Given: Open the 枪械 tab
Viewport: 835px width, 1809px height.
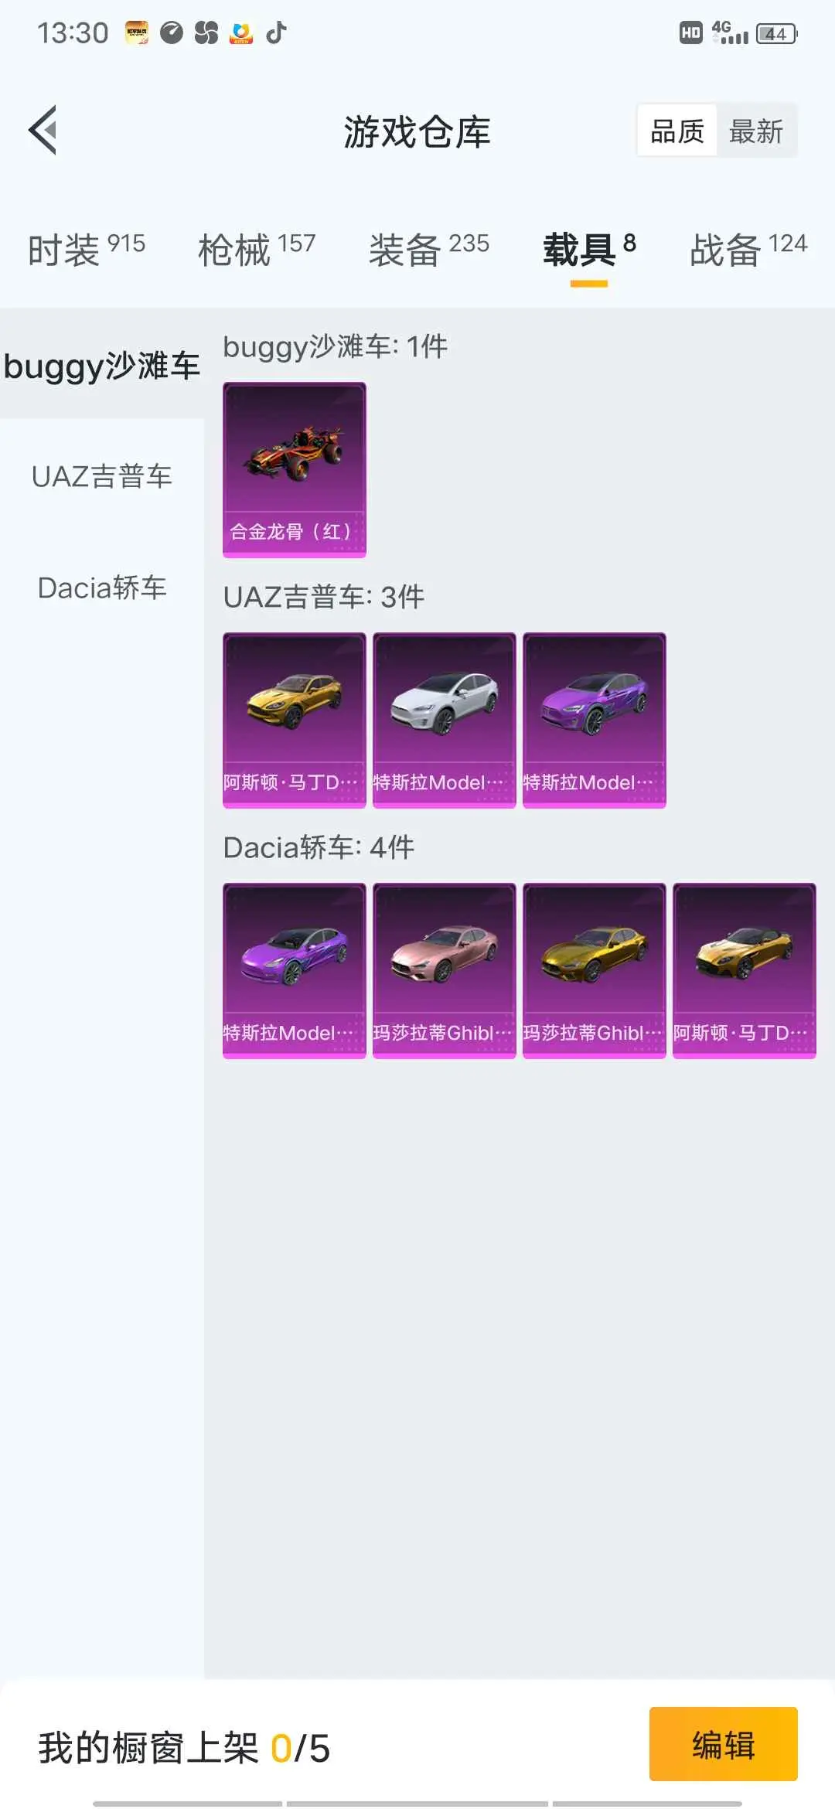Looking at the screenshot, I should click(x=257, y=250).
